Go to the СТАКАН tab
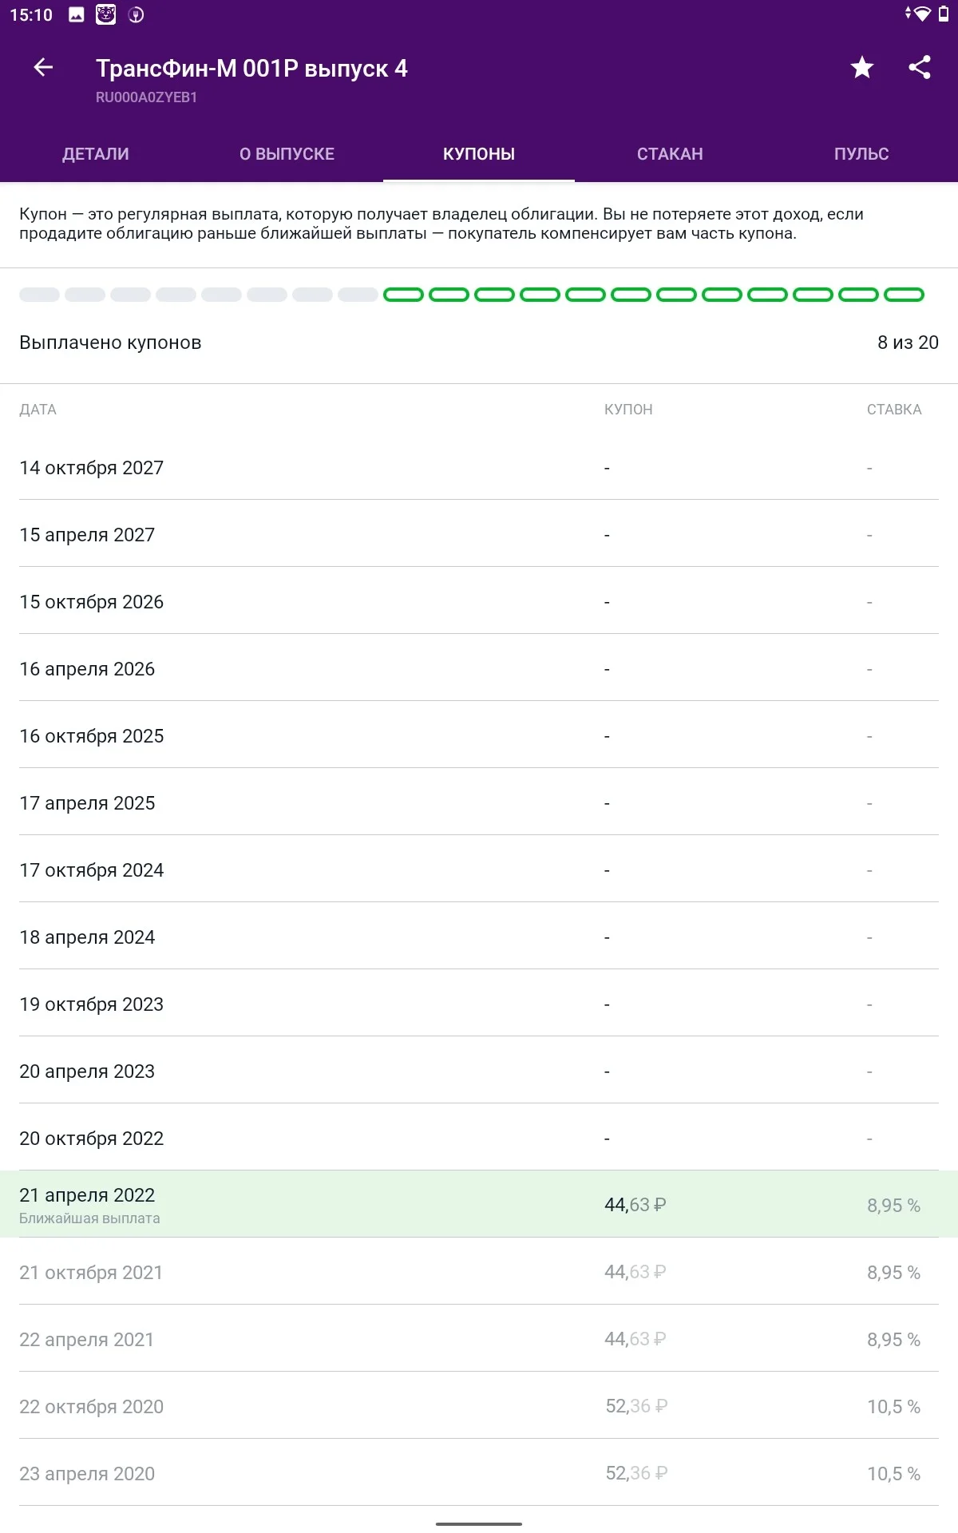This screenshot has height=1533, width=958. [671, 154]
